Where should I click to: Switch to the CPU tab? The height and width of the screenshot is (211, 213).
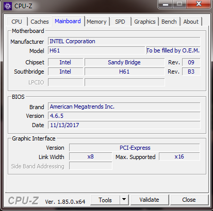pyautogui.click(x=17, y=22)
